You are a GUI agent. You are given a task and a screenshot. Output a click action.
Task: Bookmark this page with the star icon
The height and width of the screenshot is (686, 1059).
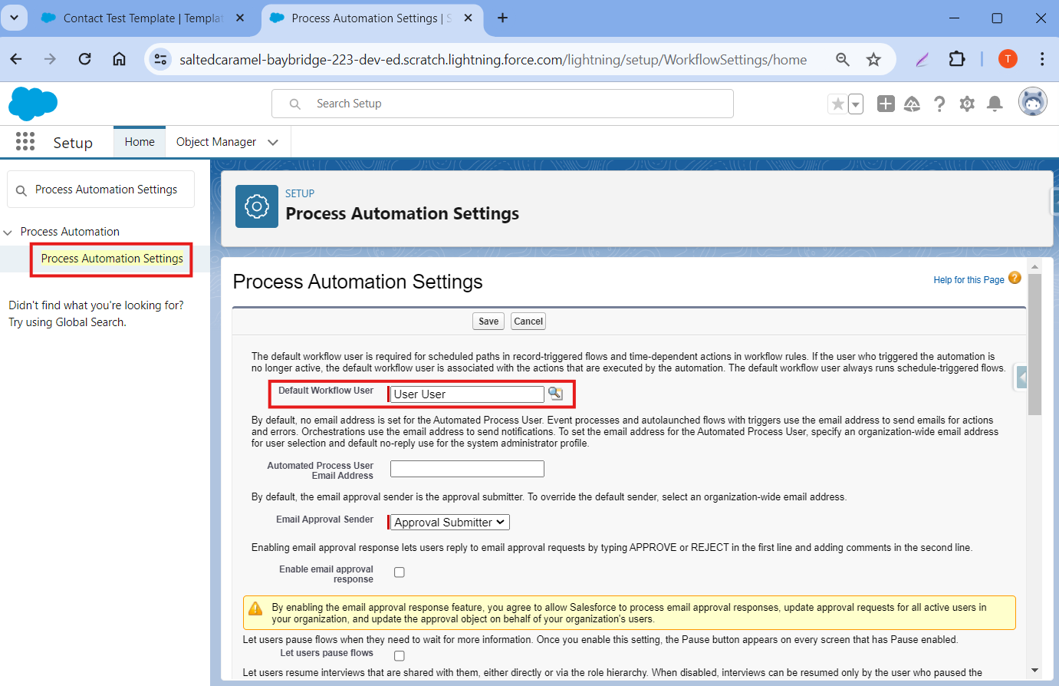tap(873, 59)
